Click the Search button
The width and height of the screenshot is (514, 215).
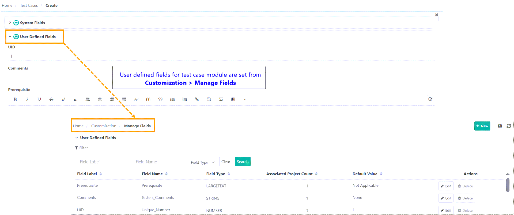(243, 162)
